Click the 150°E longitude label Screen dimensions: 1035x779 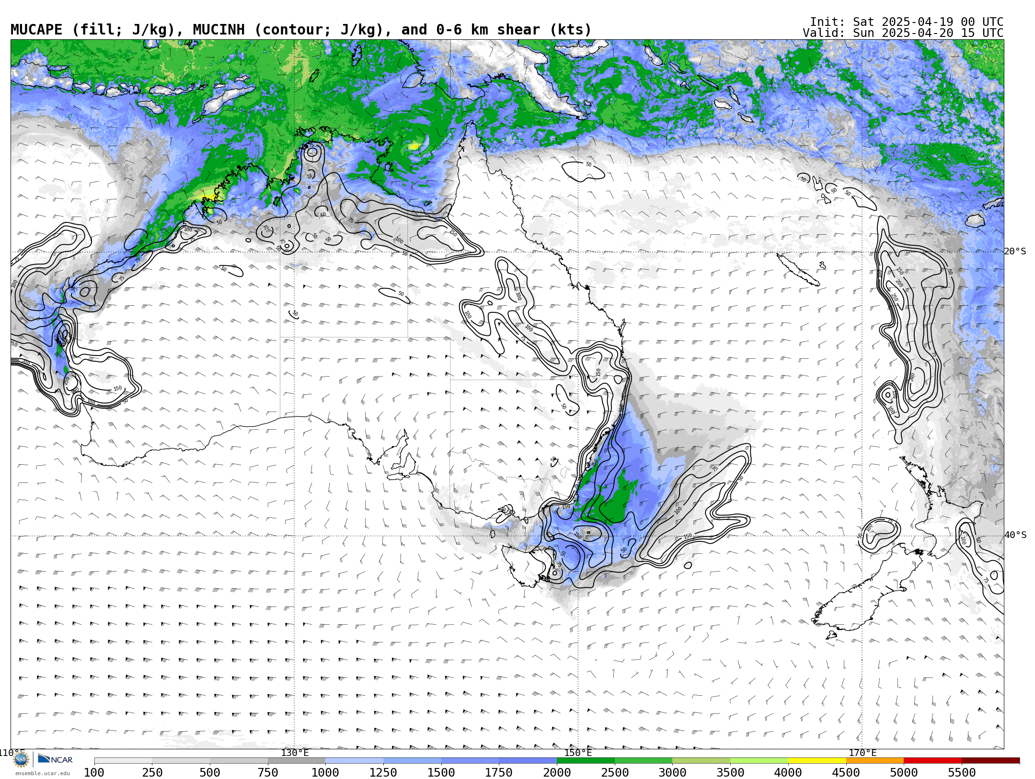578,753
